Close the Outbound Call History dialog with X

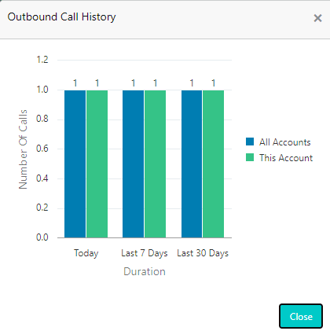pos(317,18)
